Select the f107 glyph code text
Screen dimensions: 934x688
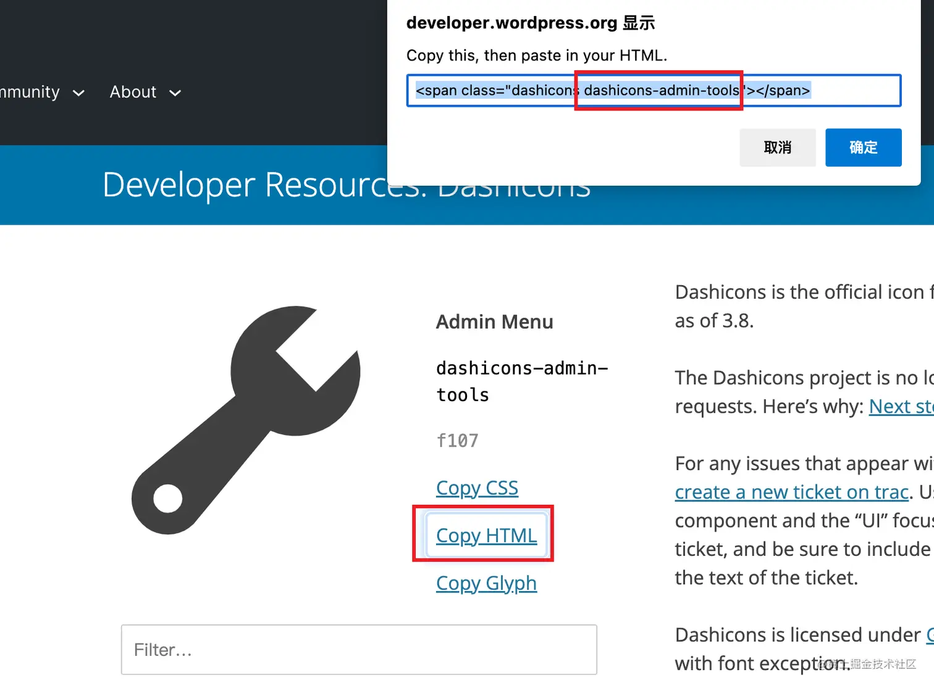coord(457,441)
